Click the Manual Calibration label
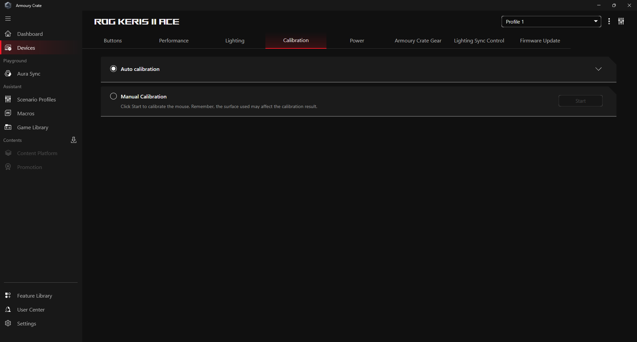Image resolution: width=637 pixels, height=342 pixels. [144, 96]
